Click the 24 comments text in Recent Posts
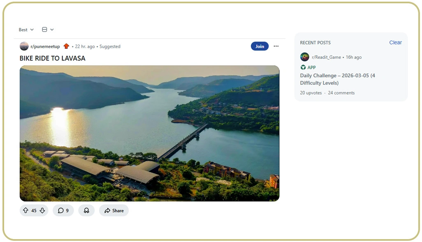The image size is (422, 242). 341,93
